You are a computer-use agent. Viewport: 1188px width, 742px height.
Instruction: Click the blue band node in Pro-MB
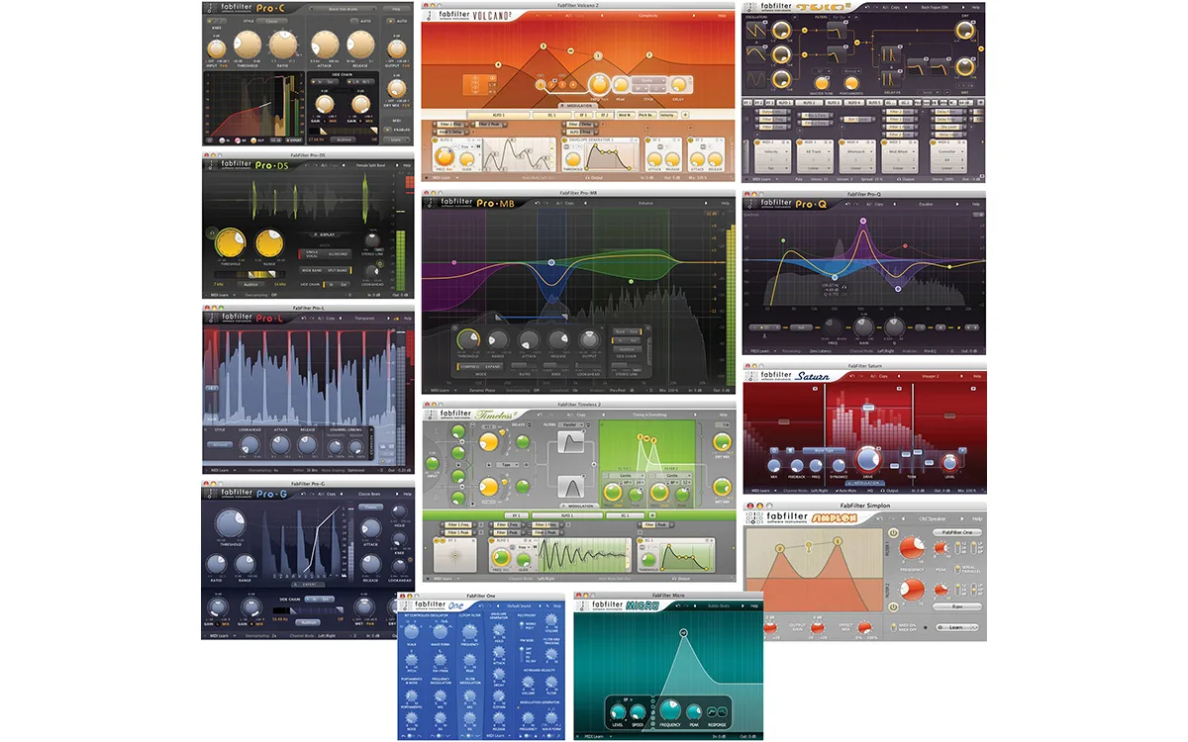coord(550,263)
